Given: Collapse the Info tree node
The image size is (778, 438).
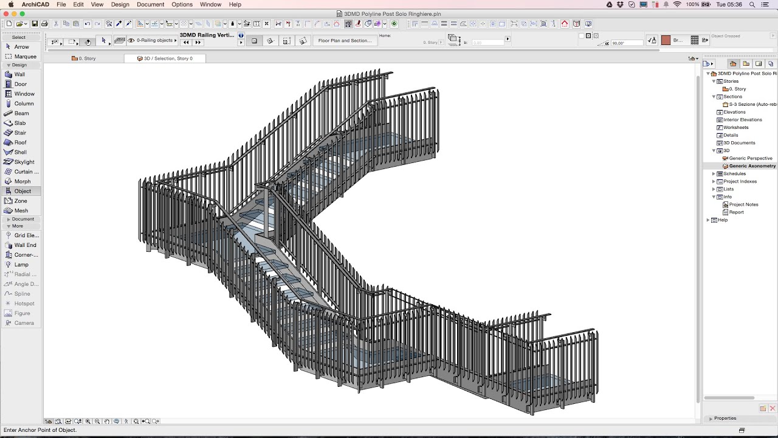Looking at the screenshot, I should coord(714,197).
